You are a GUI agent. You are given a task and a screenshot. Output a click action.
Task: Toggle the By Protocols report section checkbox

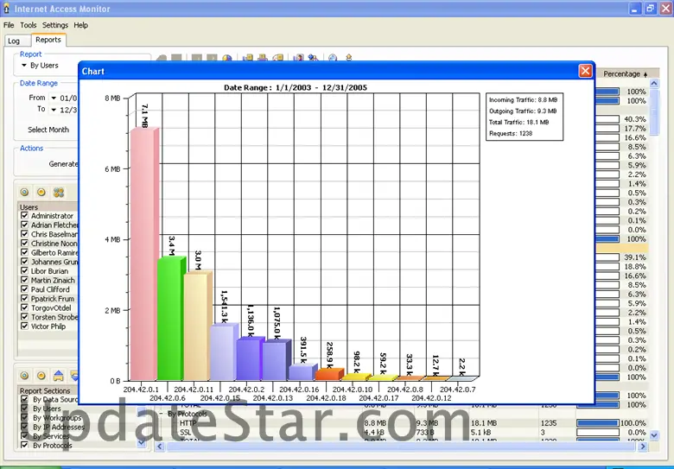pyautogui.click(x=24, y=446)
